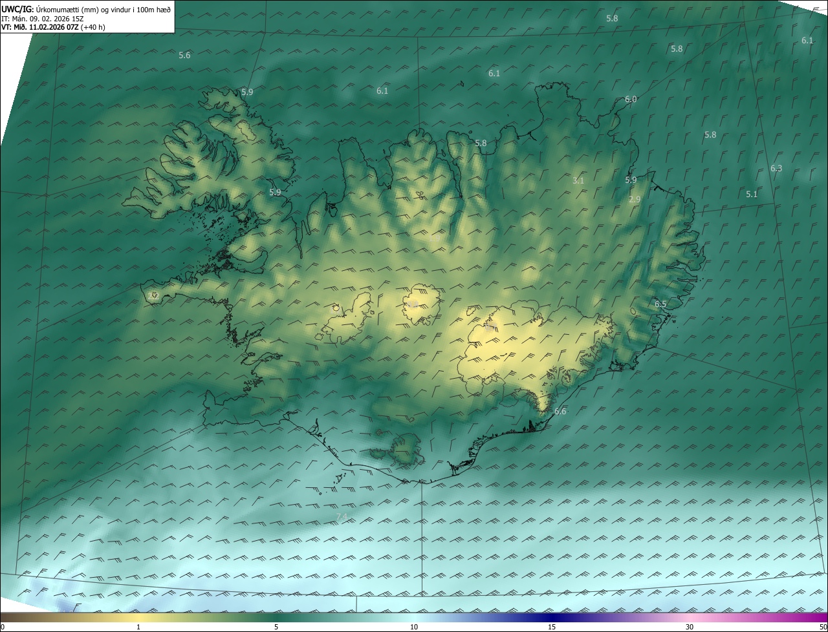Image resolution: width=828 pixels, height=632 pixels.
Task: Click the '5.1' value on the map
Action: 752,195
